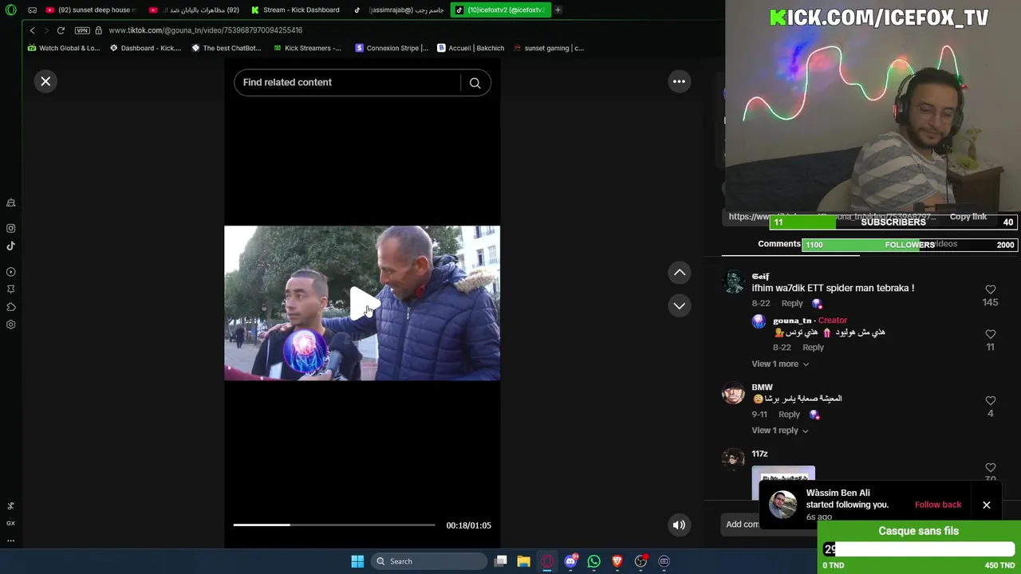Switch to jassimrajab TikTok tab
Screen dimensions: 1021x574
coord(399,10)
